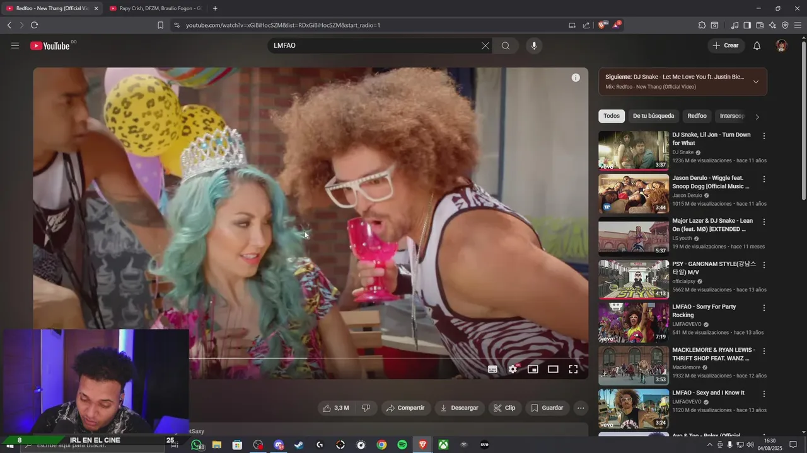
Task: Clear the LMFAO search text with X
Action: (485, 45)
